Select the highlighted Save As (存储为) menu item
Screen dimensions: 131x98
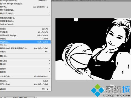[x=25, y=42]
